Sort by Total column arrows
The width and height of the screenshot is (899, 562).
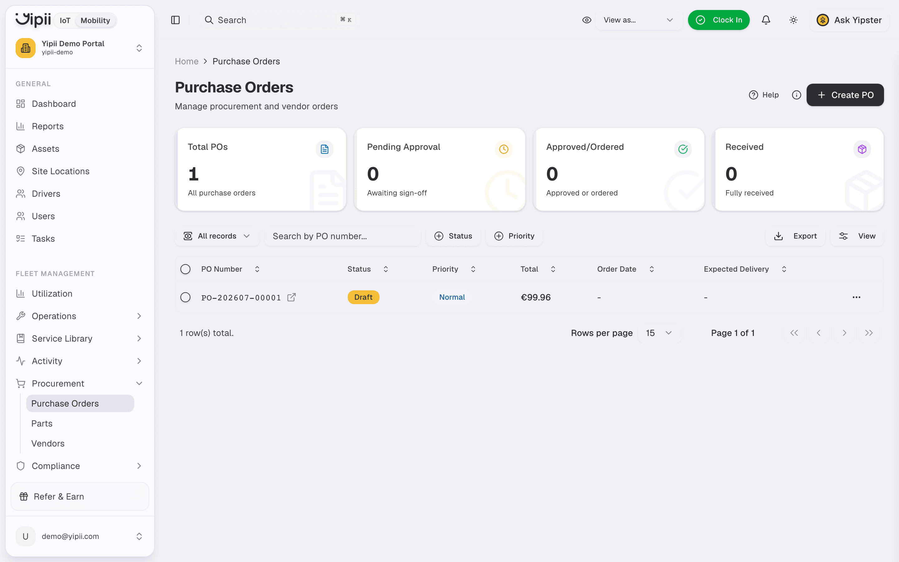(553, 269)
